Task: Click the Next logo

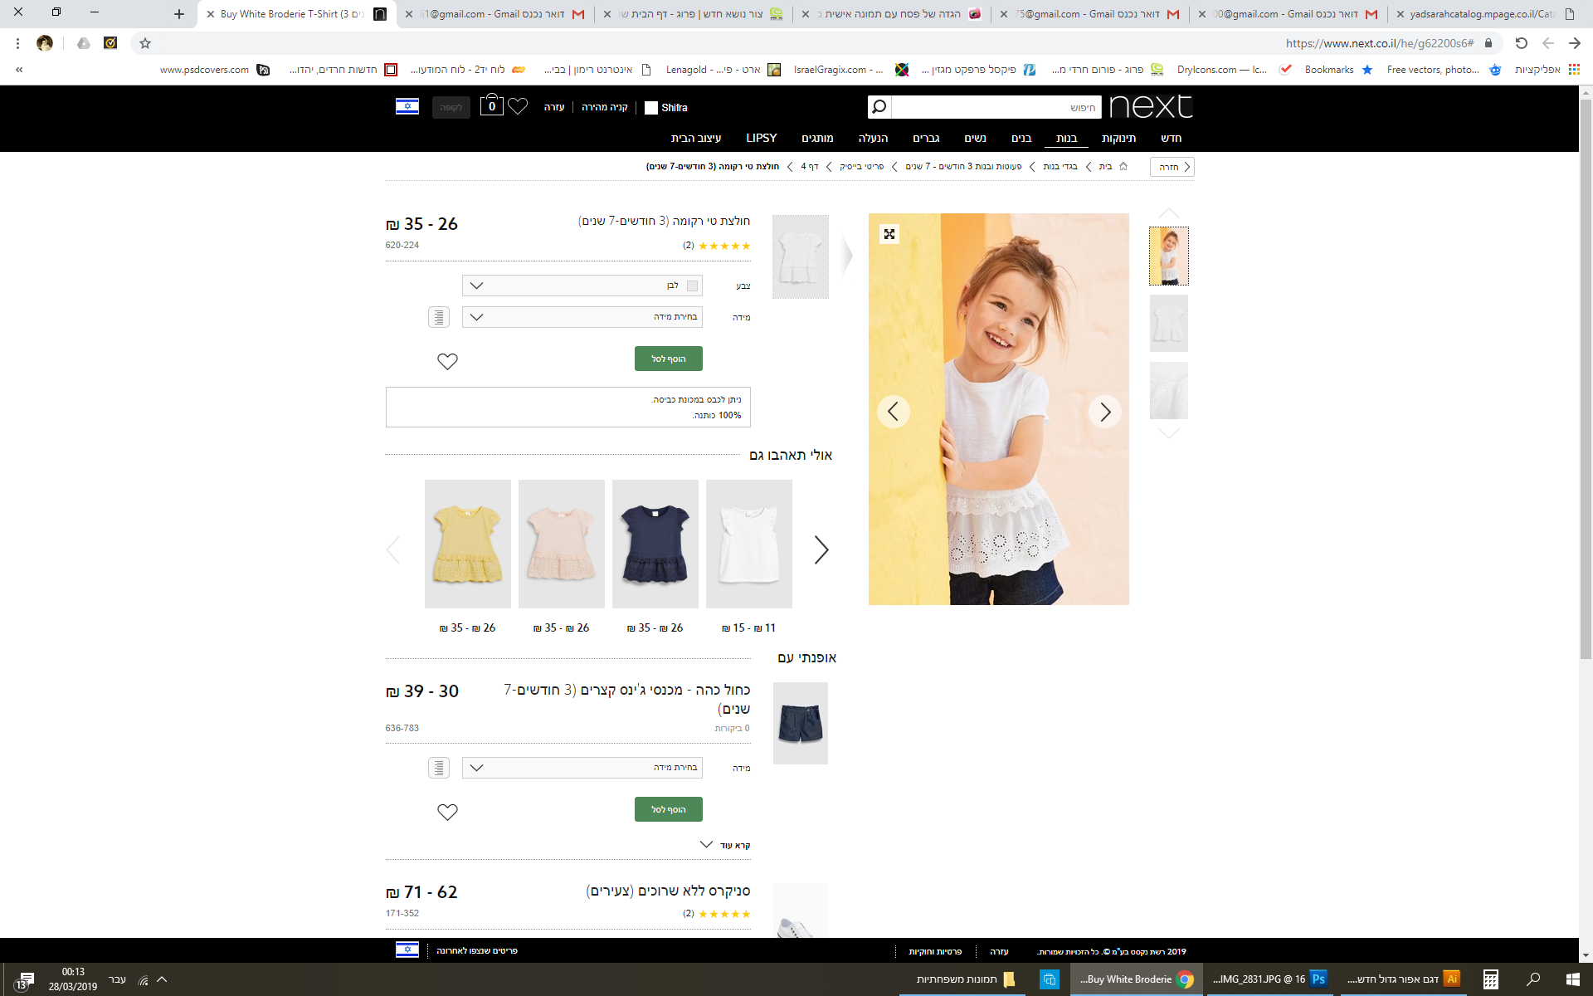Action: (1151, 106)
